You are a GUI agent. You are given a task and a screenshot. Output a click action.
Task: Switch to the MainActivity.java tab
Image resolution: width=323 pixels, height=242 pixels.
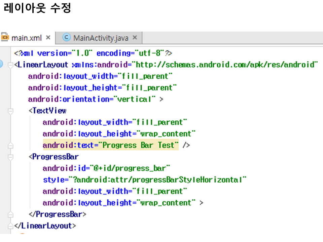tap(101, 38)
